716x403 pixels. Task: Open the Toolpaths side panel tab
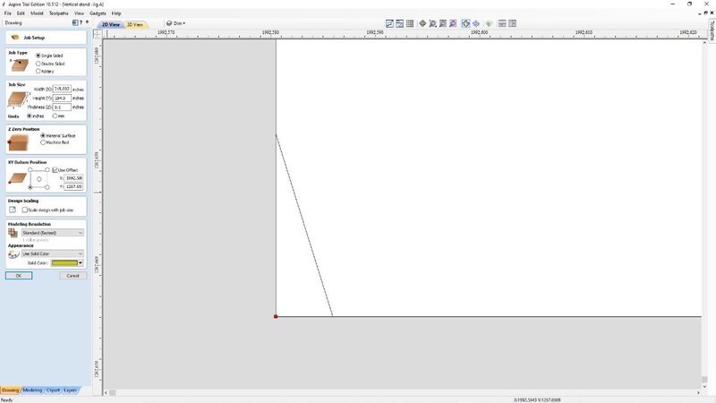click(x=712, y=31)
